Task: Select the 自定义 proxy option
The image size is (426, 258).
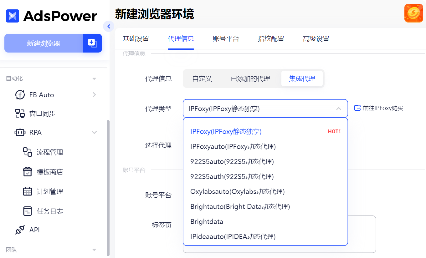Action: coord(202,78)
